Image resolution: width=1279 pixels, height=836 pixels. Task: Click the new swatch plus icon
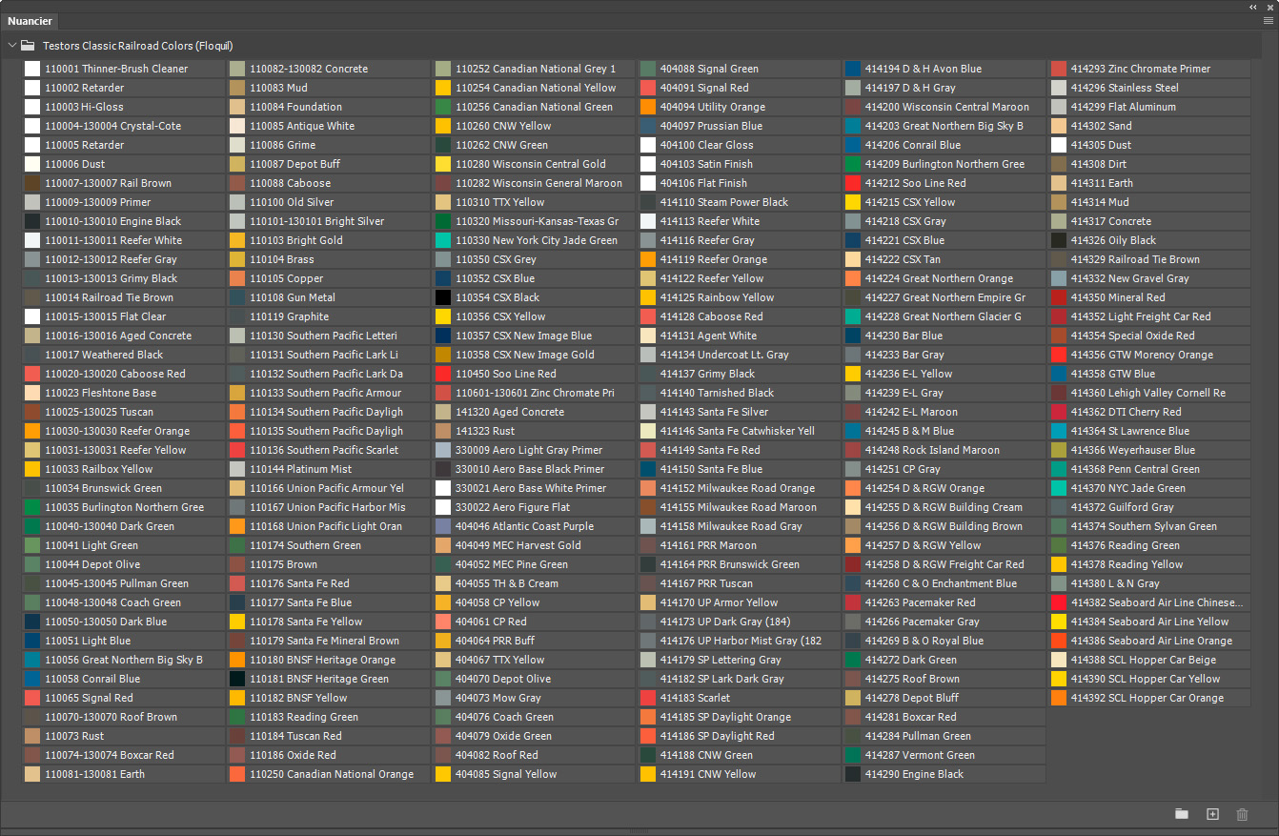(x=1212, y=814)
